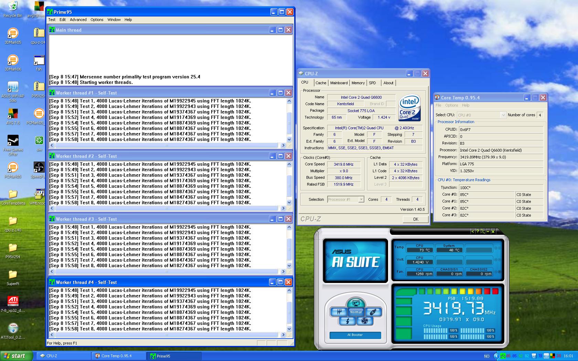Open the SuperPi folder on desktop

(13, 277)
